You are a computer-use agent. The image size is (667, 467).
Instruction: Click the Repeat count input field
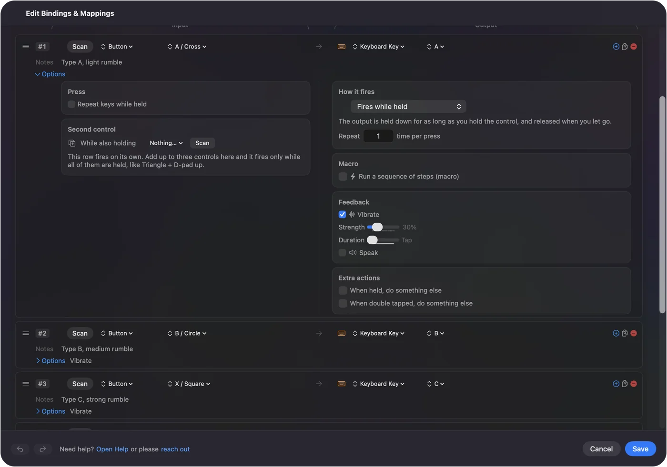pos(378,136)
